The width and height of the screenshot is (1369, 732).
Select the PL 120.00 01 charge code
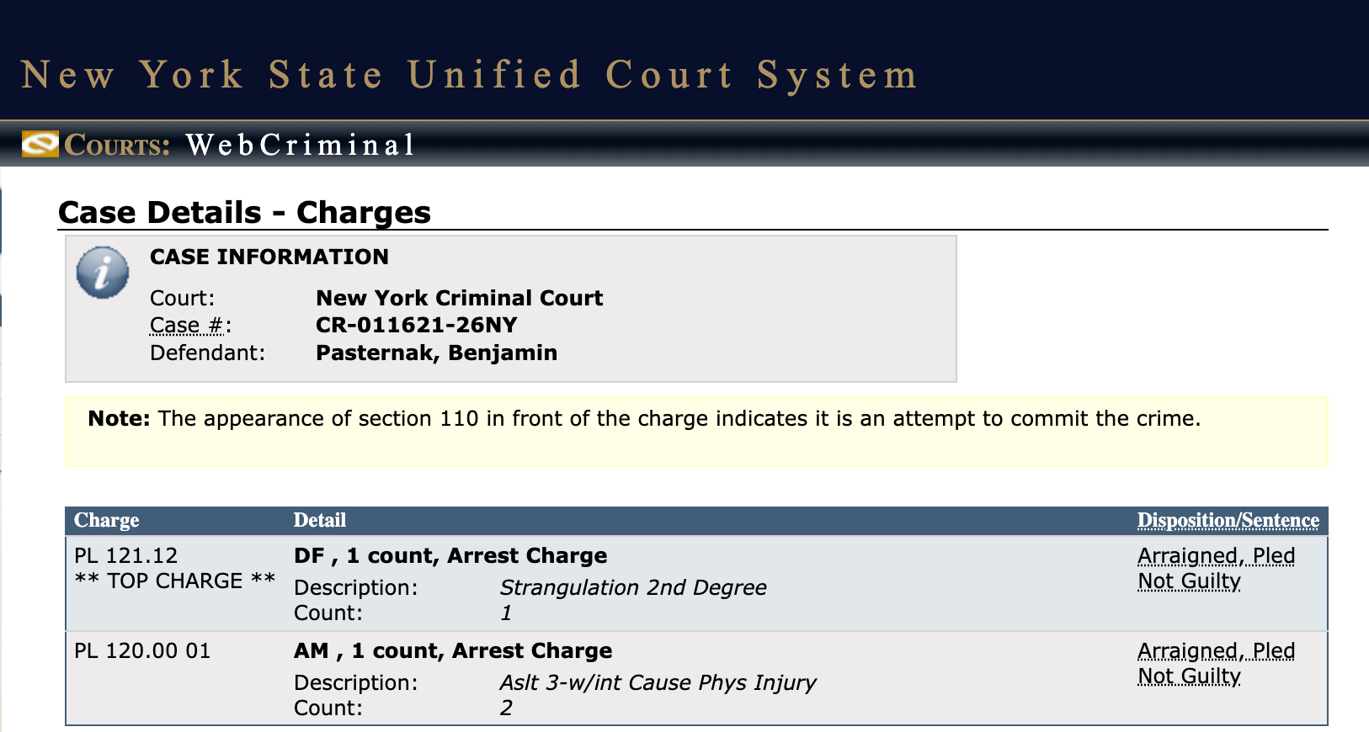(x=142, y=651)
